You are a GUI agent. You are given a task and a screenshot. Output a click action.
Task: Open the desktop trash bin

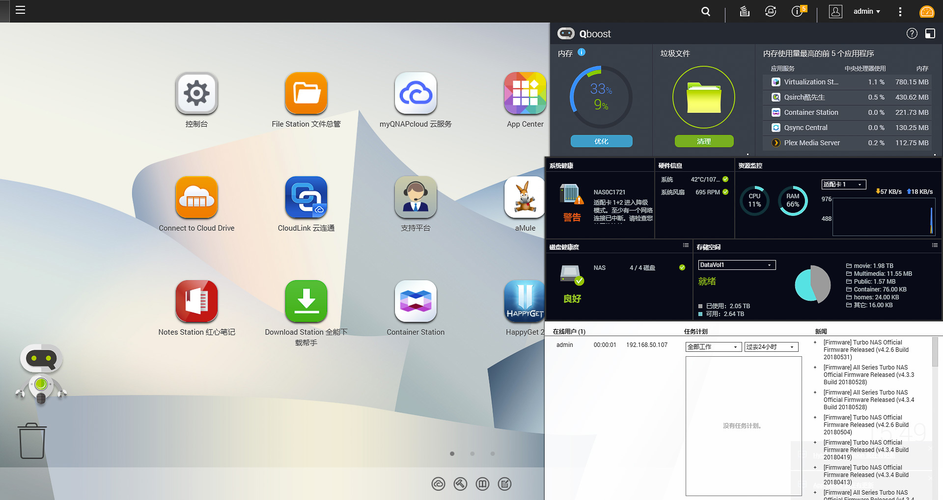(32, 441)
